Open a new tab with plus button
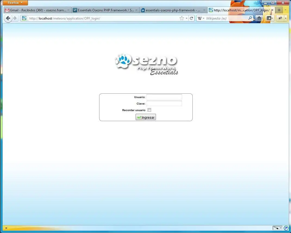The height and width of the screenshot is (233, 291). 279,10
